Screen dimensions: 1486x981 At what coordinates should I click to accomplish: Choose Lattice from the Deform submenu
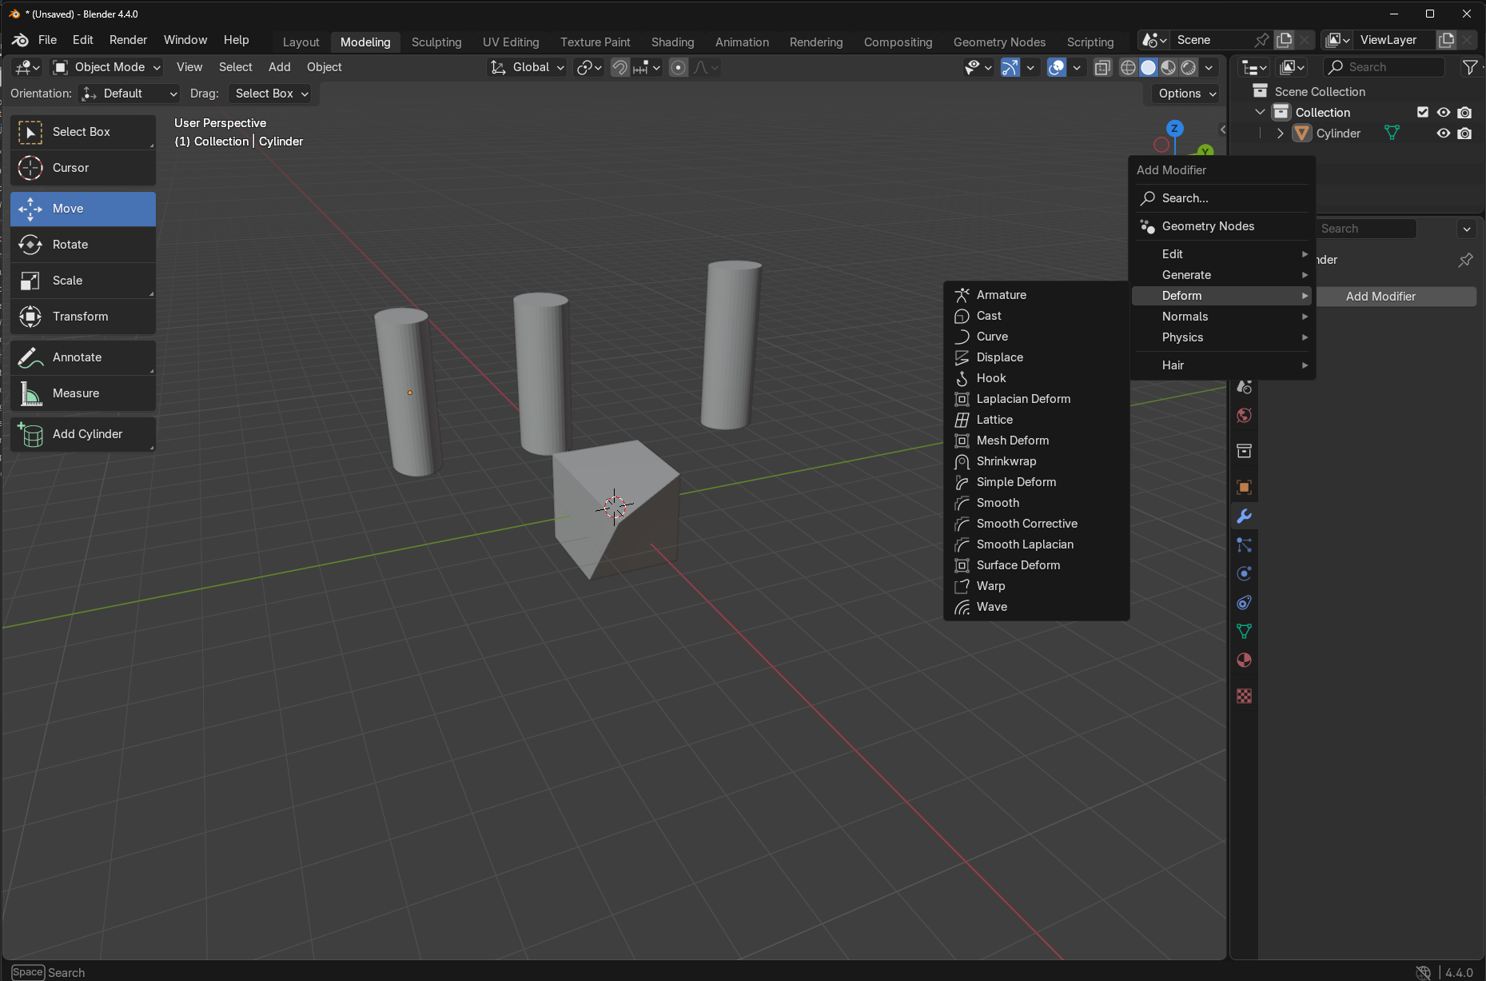(994, 420)
